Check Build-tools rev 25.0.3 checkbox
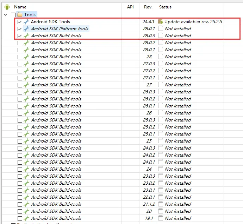This screenshot has width=243, height=224. [20, 120]
